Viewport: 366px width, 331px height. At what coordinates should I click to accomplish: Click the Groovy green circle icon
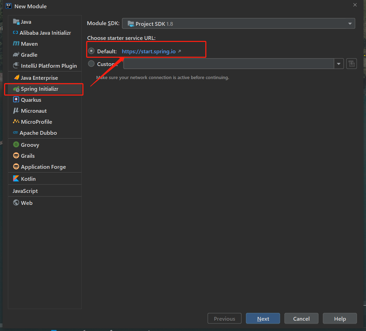click(16, 144)
